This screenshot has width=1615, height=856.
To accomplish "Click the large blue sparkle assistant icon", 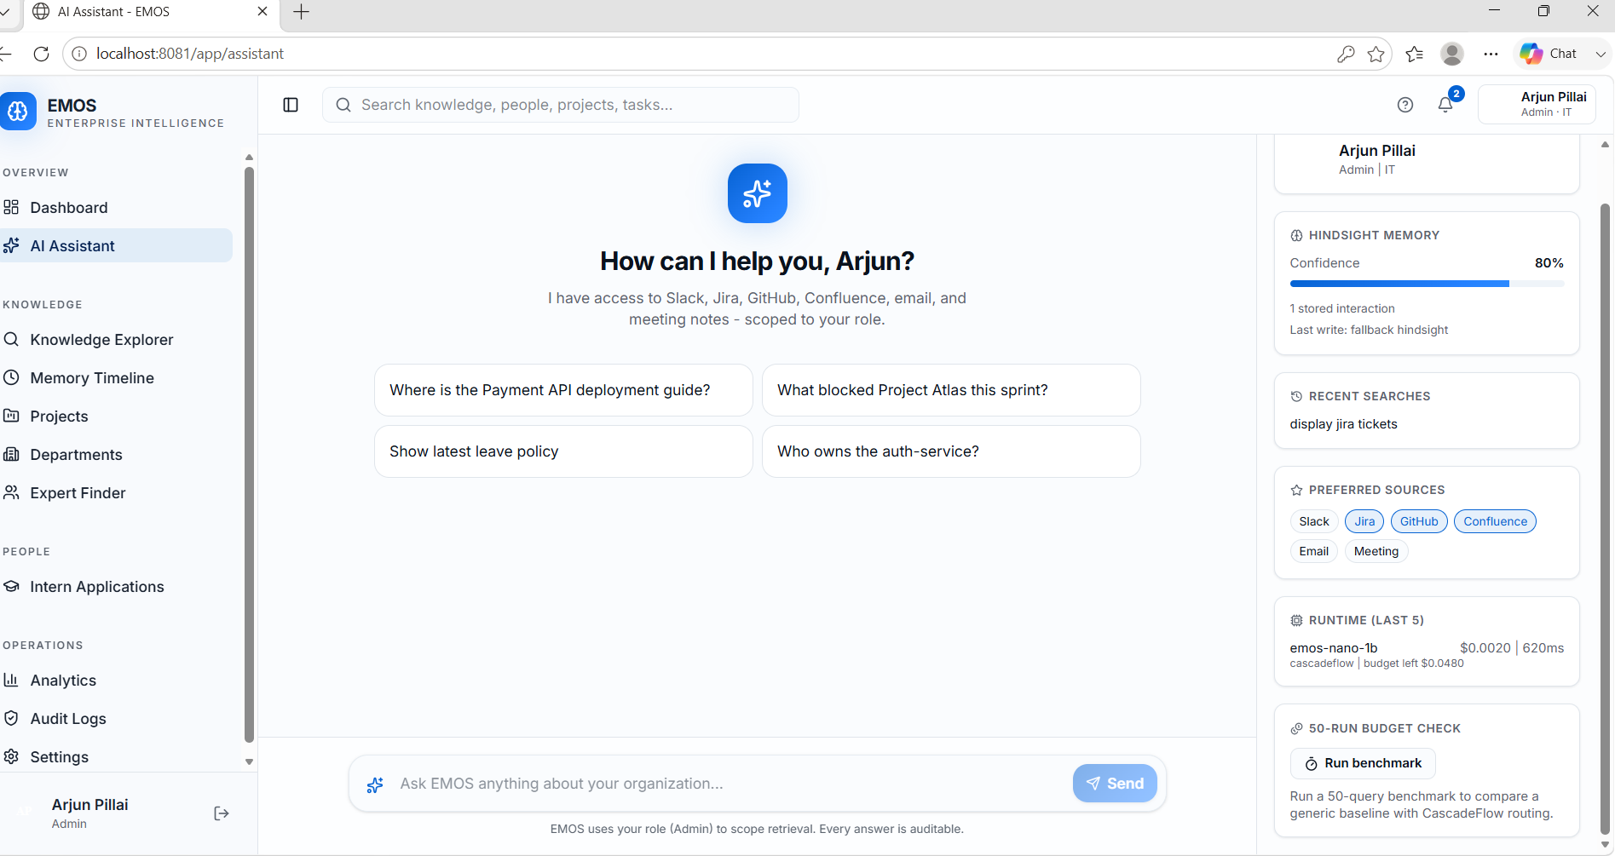I will pyautogui.click(x=757, y=193).
